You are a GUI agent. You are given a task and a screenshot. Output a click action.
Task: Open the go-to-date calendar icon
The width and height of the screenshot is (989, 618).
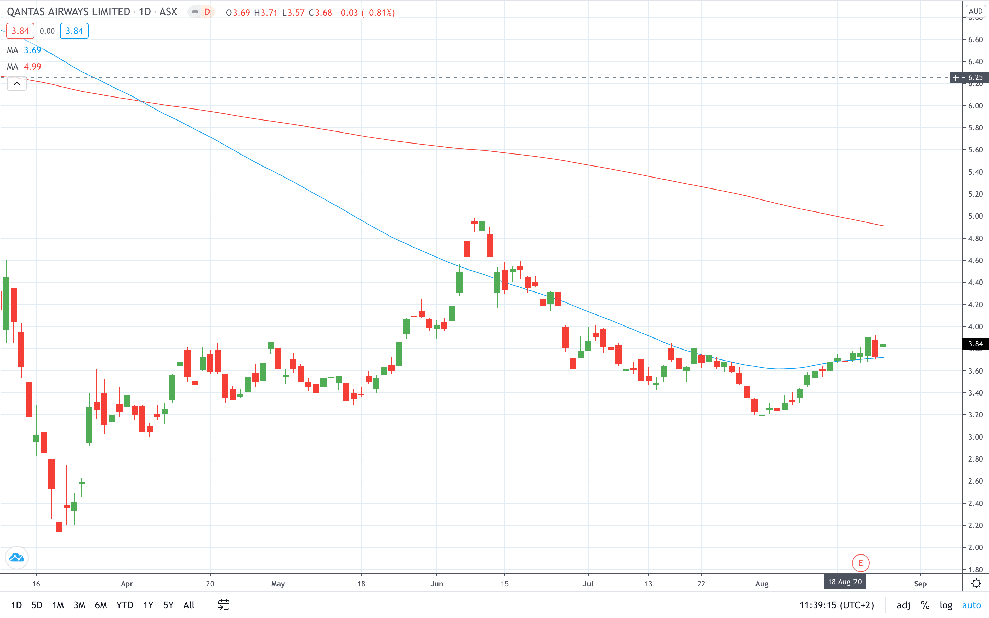tap(224, 605)
